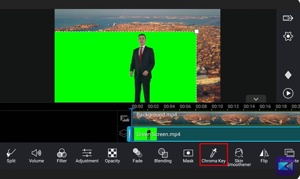
Task: Open the Opacity tool
Action: tap(112, 156)
